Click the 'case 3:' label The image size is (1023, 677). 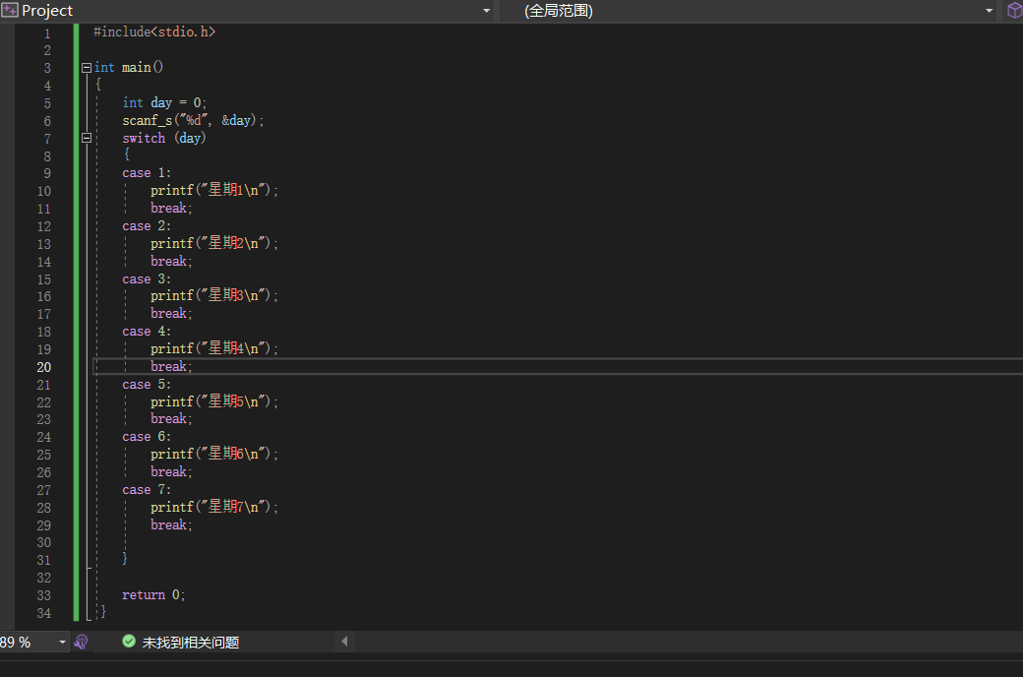(x=147, y=278)
